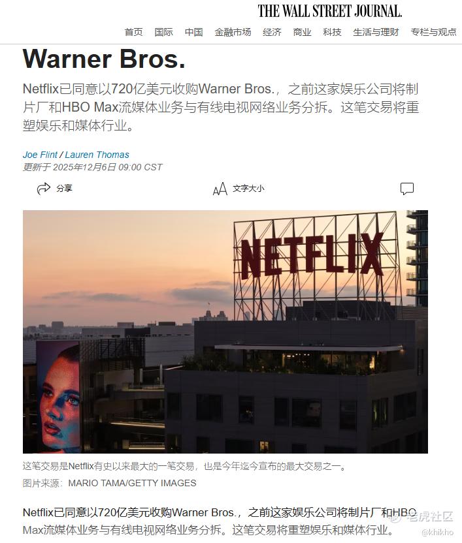Select 金融市场 in navigation bar

pos(233,32)
